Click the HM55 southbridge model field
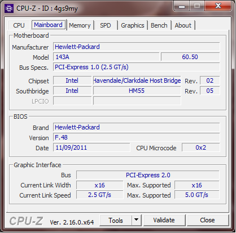Screen dimensions: 236x233 click(137, 91)
